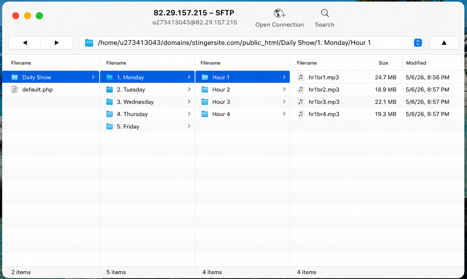Image resolution: width=467 pixels, height=279 pixels.
Task: Select the 2. Tuesday folder name
Action: [131, 90]
